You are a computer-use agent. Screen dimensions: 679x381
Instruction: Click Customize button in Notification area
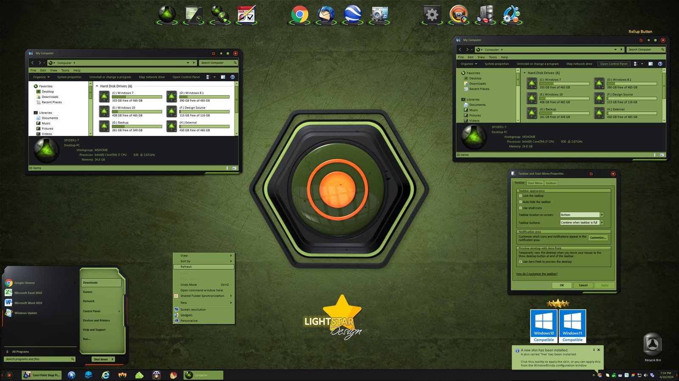(598, 237)
